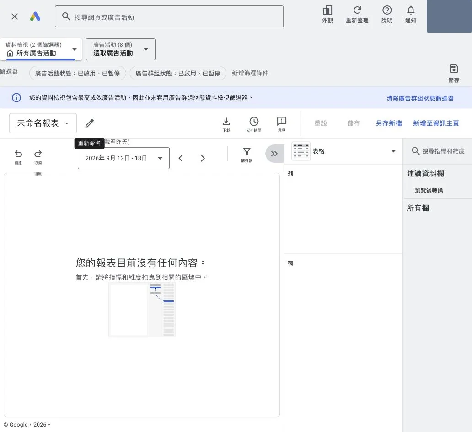The height and width of the screenshot is (432, 472).
Task: Click the magnifier icon in metrics search
Action: (415, 151)
